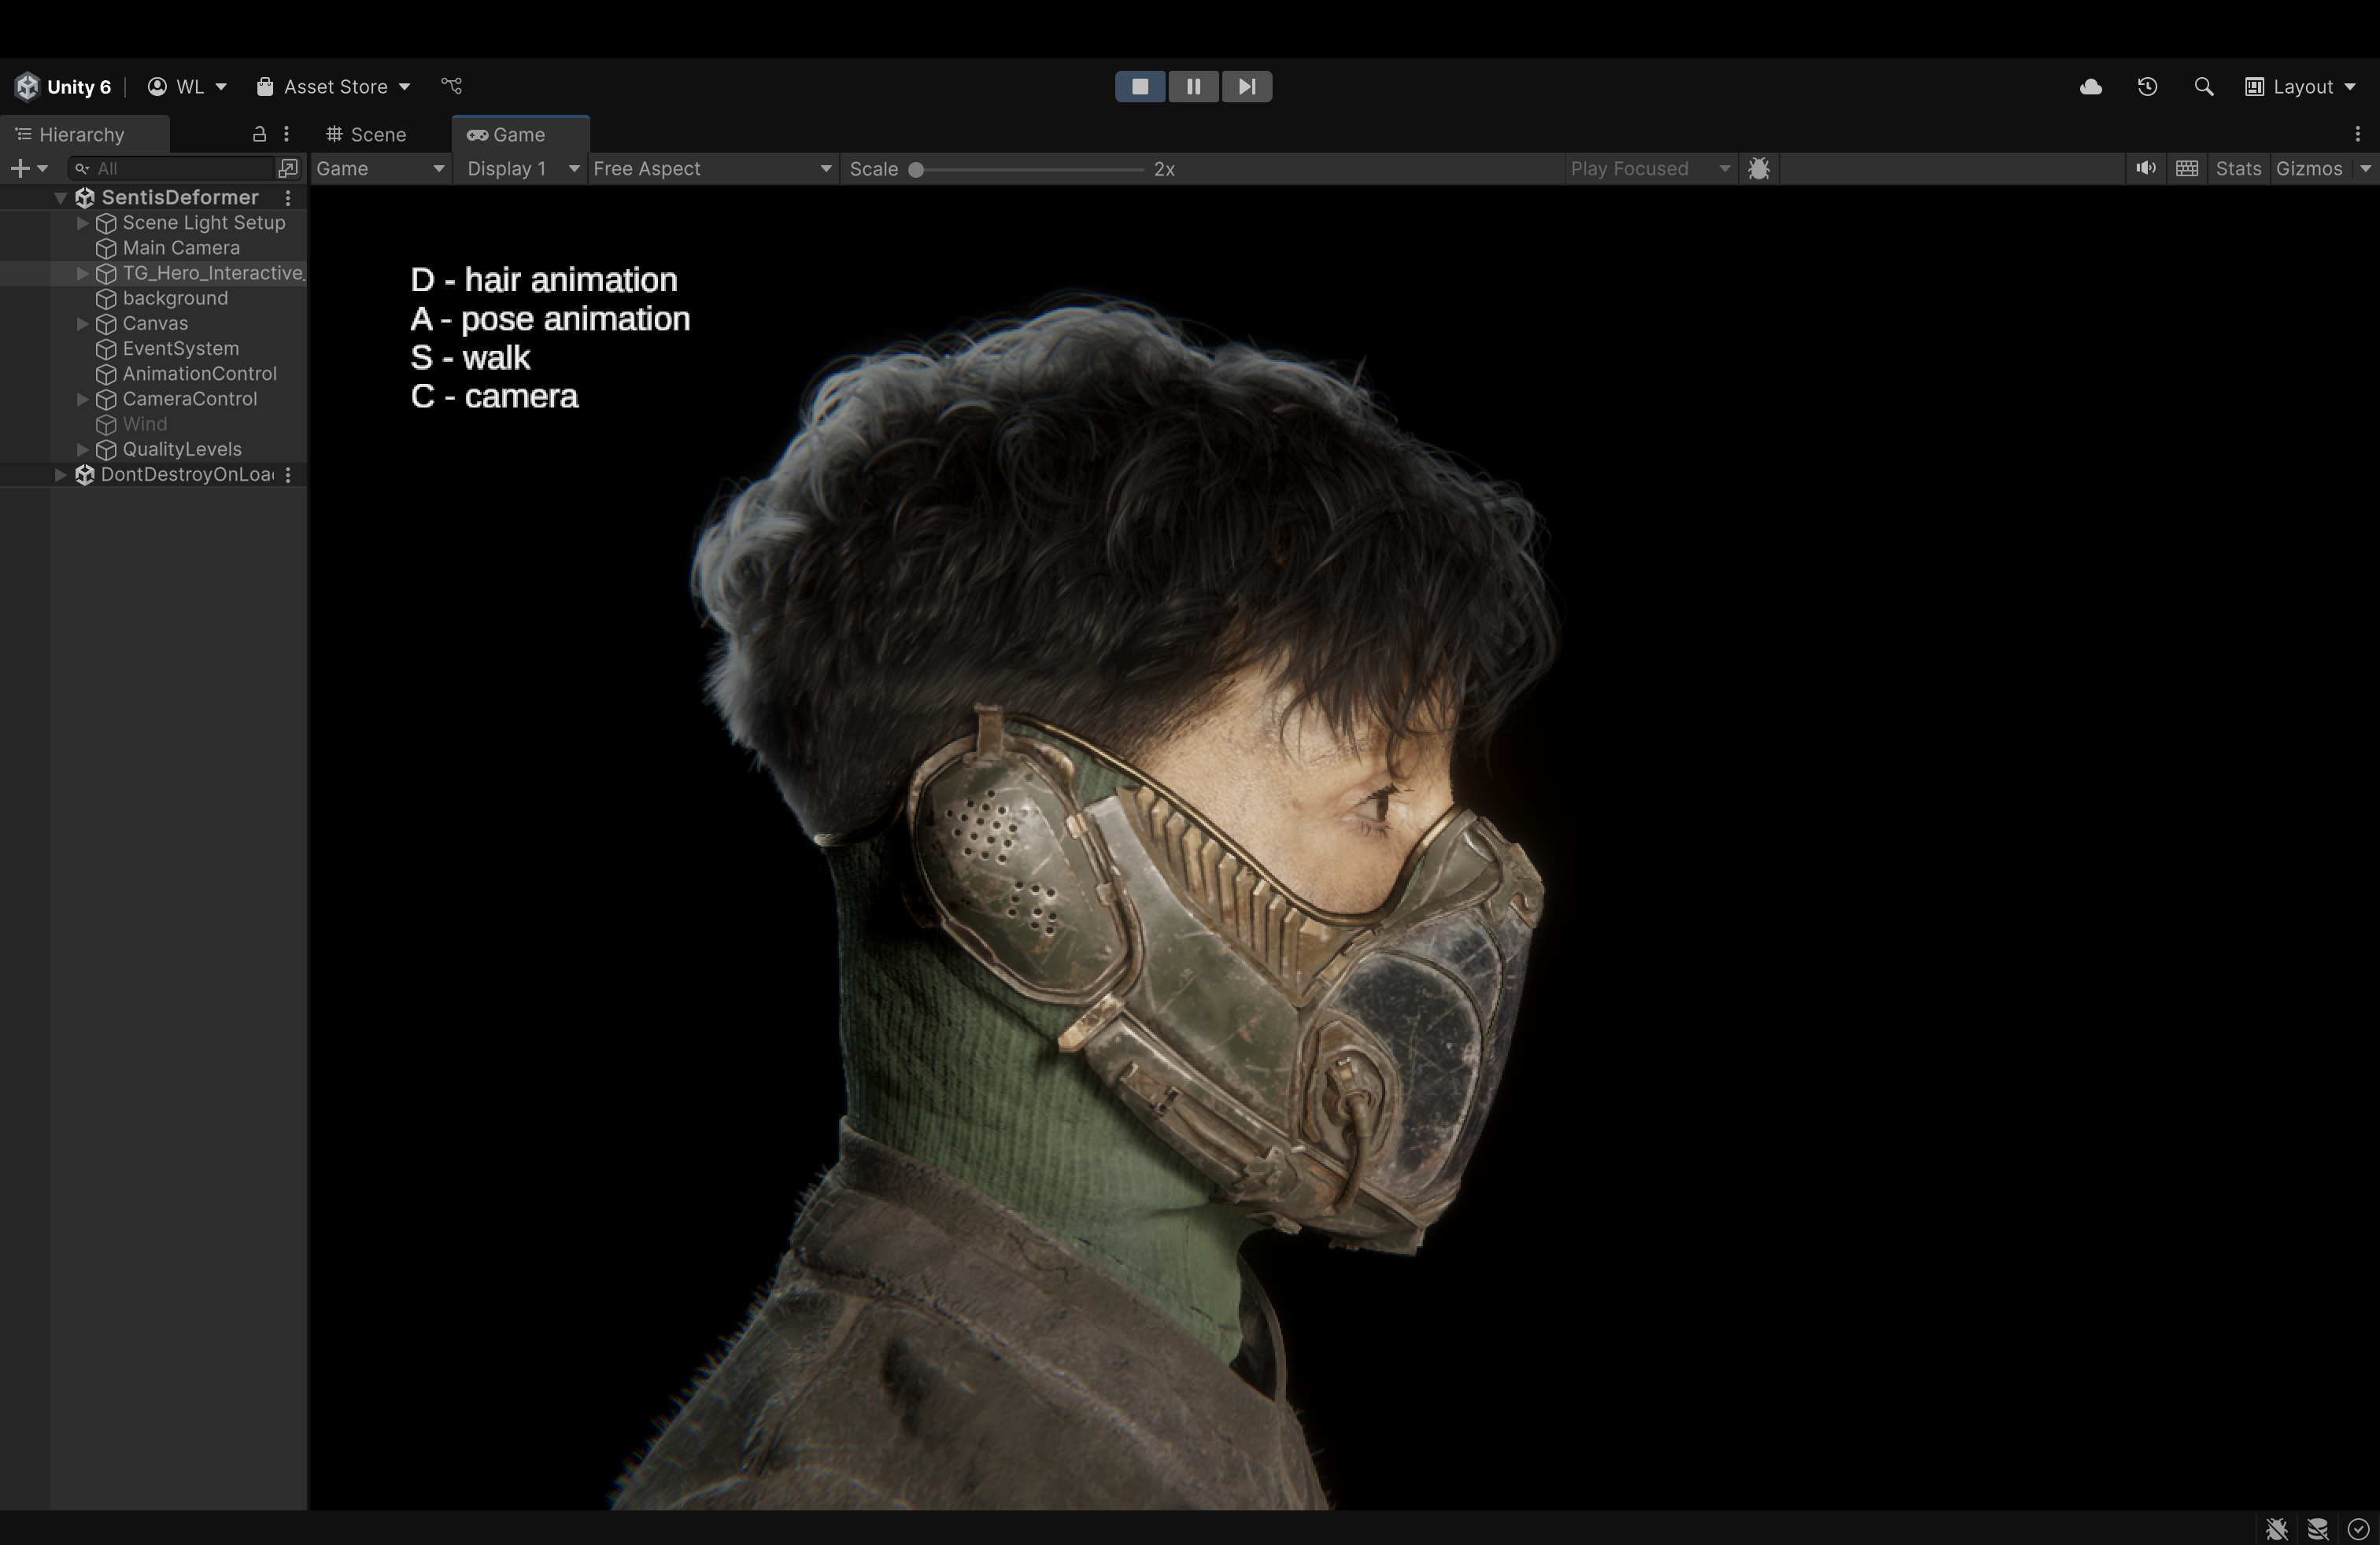
Task: Open the Free Aspect dropdown
Action: pos(712,169)
